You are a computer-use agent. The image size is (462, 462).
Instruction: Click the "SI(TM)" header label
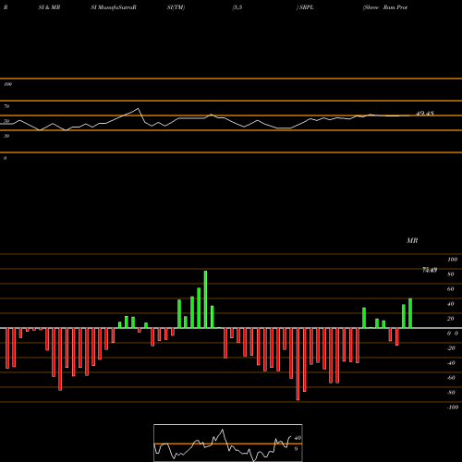(x=176, y=7)
